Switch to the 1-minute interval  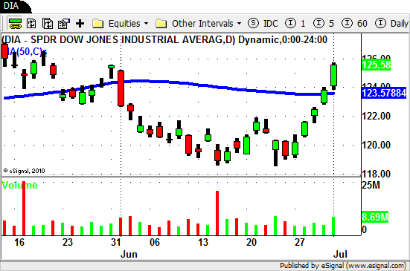click(295, 24)
